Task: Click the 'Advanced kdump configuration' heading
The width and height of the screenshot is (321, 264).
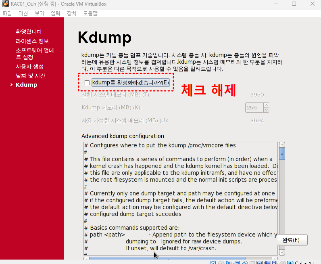Action: tap(123, 136)
